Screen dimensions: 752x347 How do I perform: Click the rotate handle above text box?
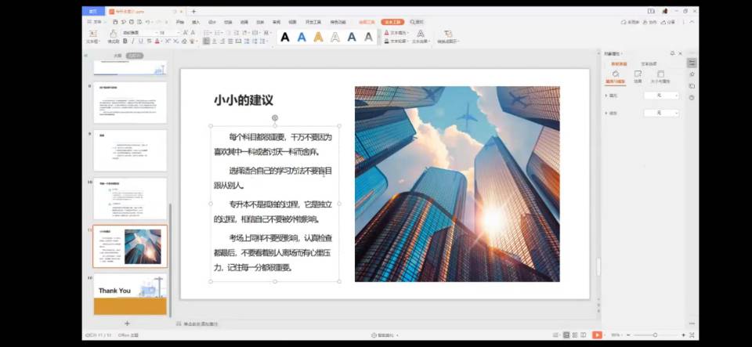(274, 118)
